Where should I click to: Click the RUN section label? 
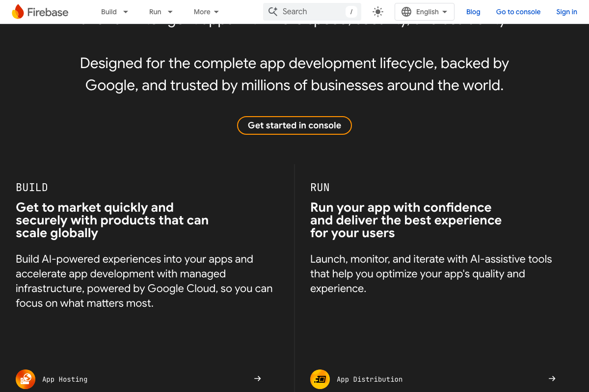click(x=320, y=188)
